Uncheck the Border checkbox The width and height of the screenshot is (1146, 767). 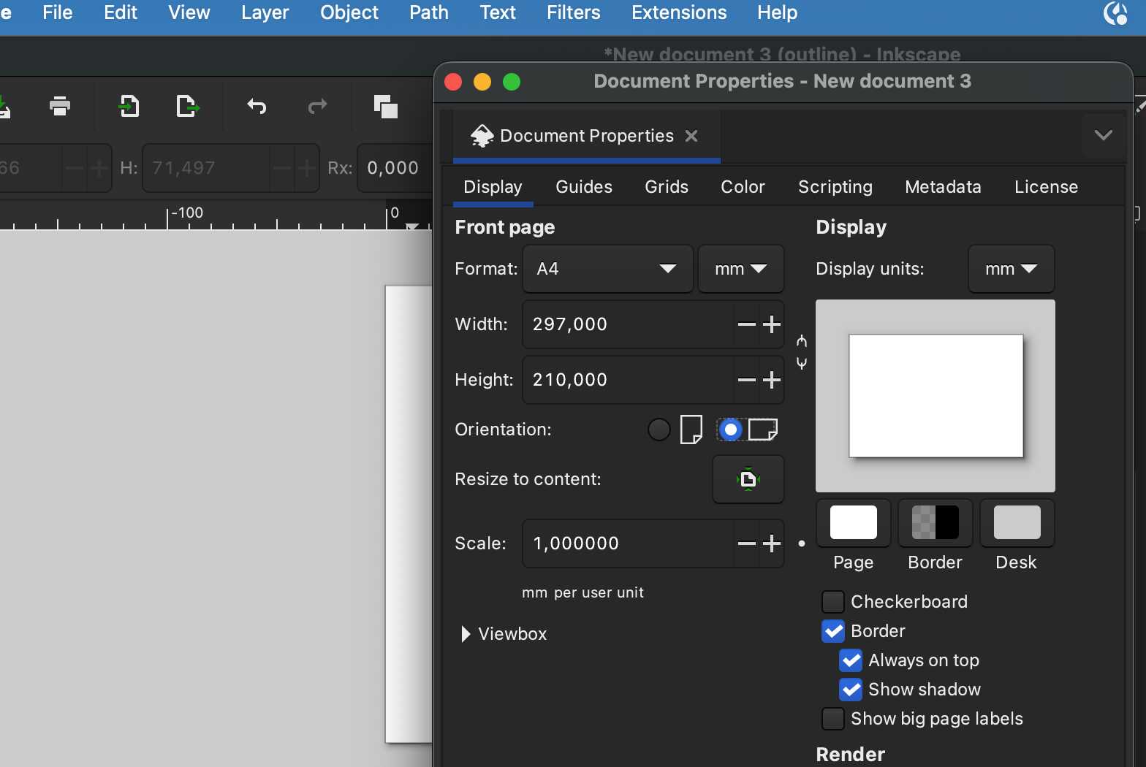click(x=833, y=631)
